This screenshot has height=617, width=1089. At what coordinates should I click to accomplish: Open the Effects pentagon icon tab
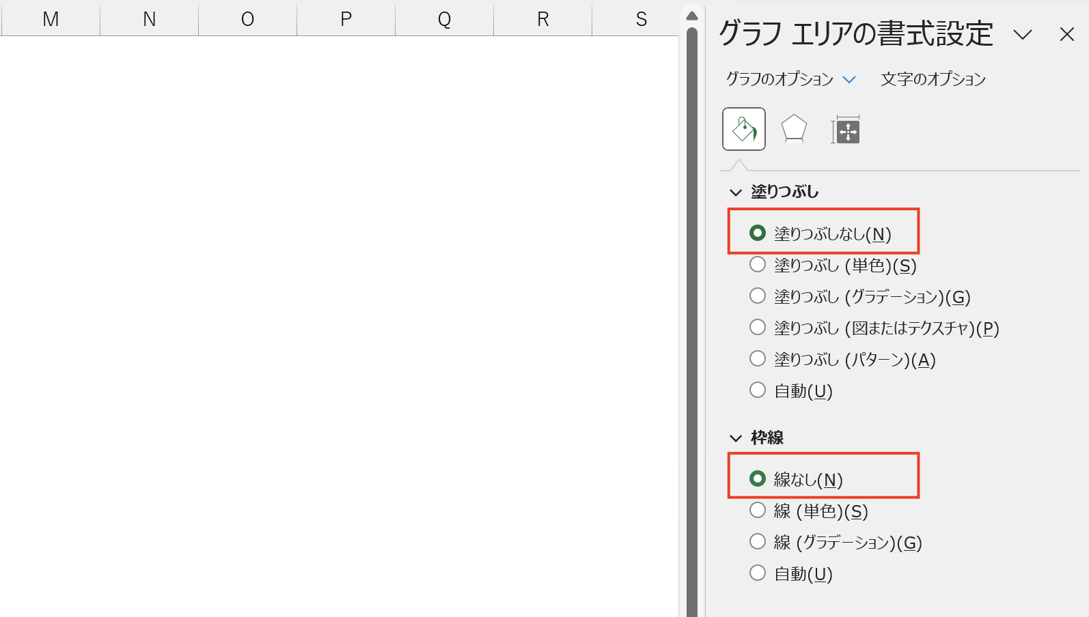(794, 129)
